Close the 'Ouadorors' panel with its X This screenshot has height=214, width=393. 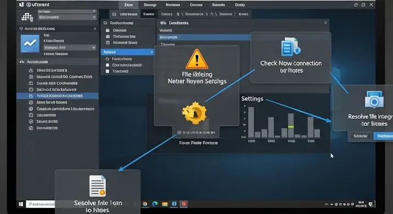tap(325, 23)
